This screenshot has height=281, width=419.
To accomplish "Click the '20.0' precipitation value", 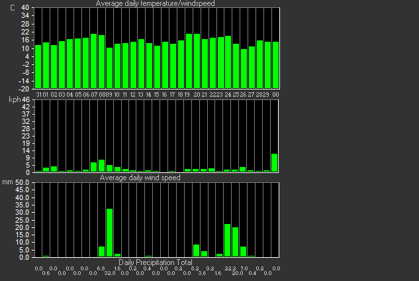I will [x=238, y=273].
